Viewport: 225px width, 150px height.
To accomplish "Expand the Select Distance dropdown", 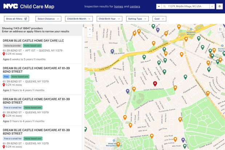I will click(48, 19).
